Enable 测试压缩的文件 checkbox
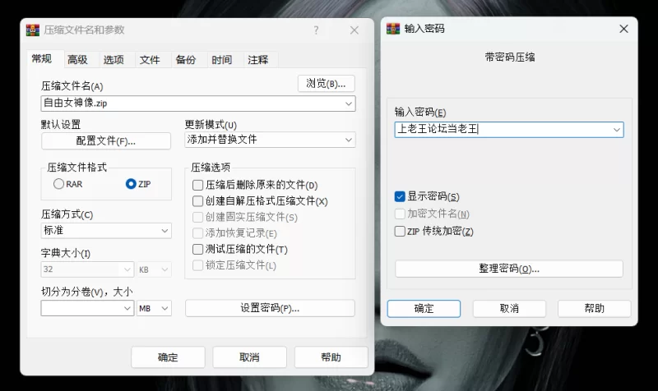 197,250
